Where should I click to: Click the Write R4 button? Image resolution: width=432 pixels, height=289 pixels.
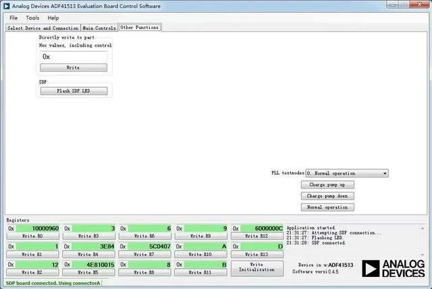click(88, 255)
